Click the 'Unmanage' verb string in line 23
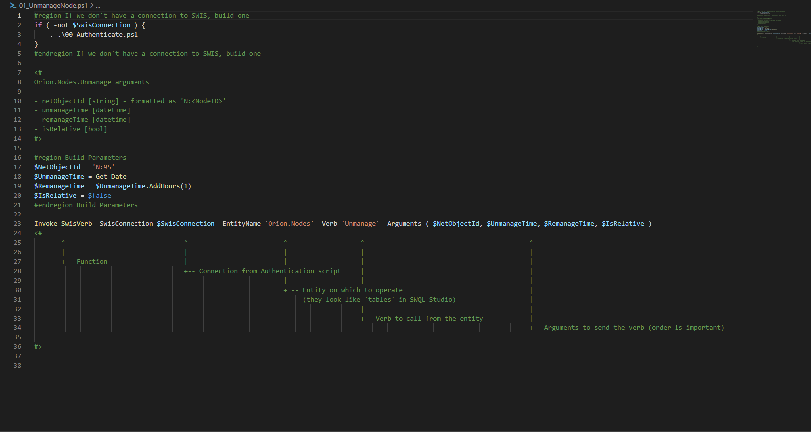 click(x=360, y=223)
